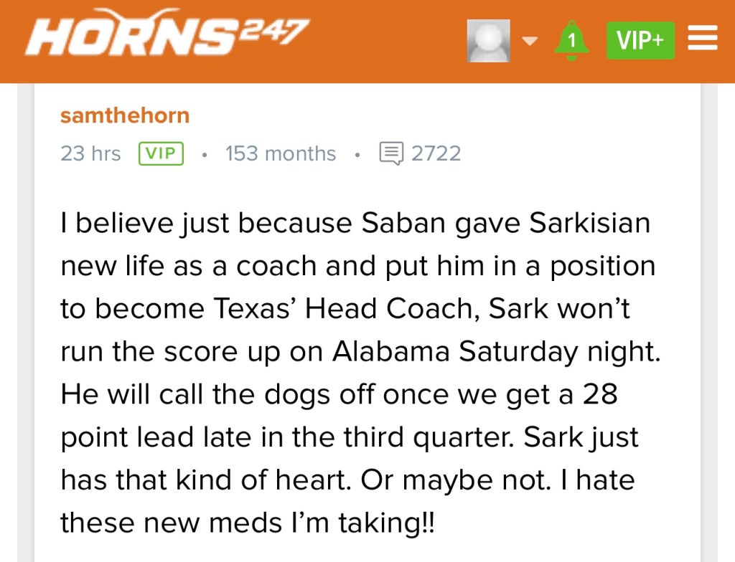Image resolution: width=735 pixels, height=562 pixels.
Task: Open the user profile avatar
Action: (x=488, y=40)
